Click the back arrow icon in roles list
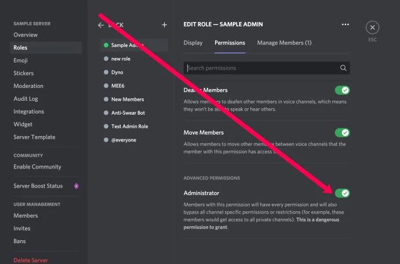Screen dimensions: 400x264 pyautogui.click(x=101, y=25)
